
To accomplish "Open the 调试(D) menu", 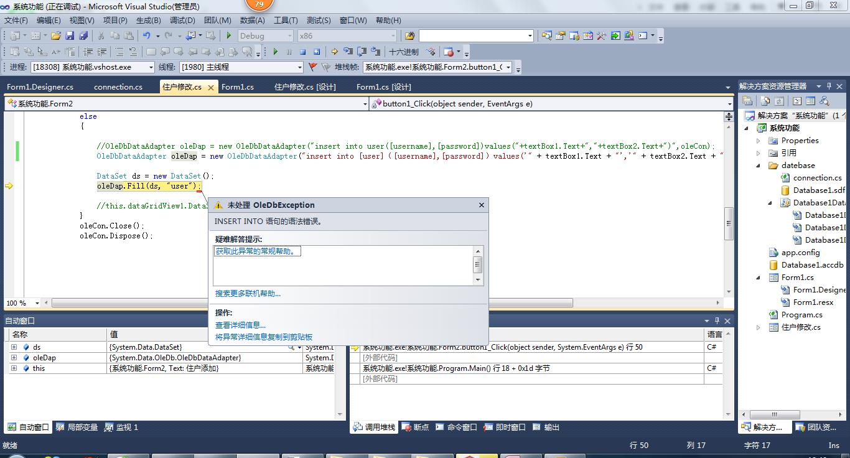I will (182, 21).
